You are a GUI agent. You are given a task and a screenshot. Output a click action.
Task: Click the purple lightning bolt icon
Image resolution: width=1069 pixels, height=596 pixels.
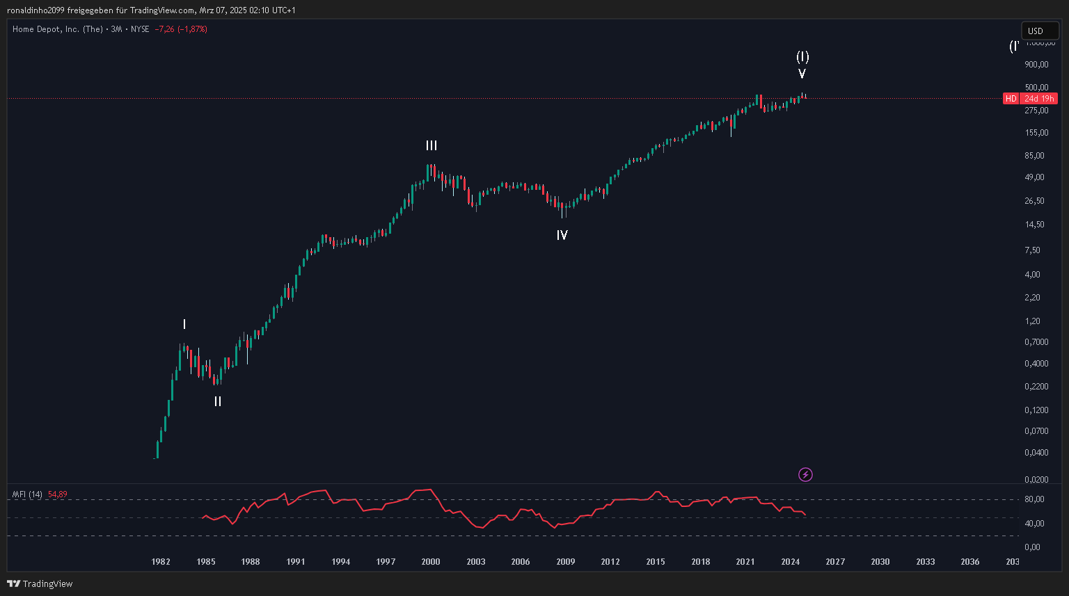[x=805, y=475]
